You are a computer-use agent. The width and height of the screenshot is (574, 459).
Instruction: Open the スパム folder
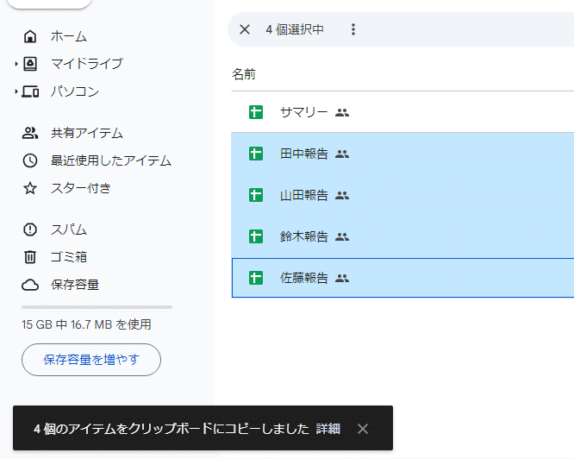pyautogui.click(x=68, y=229)
